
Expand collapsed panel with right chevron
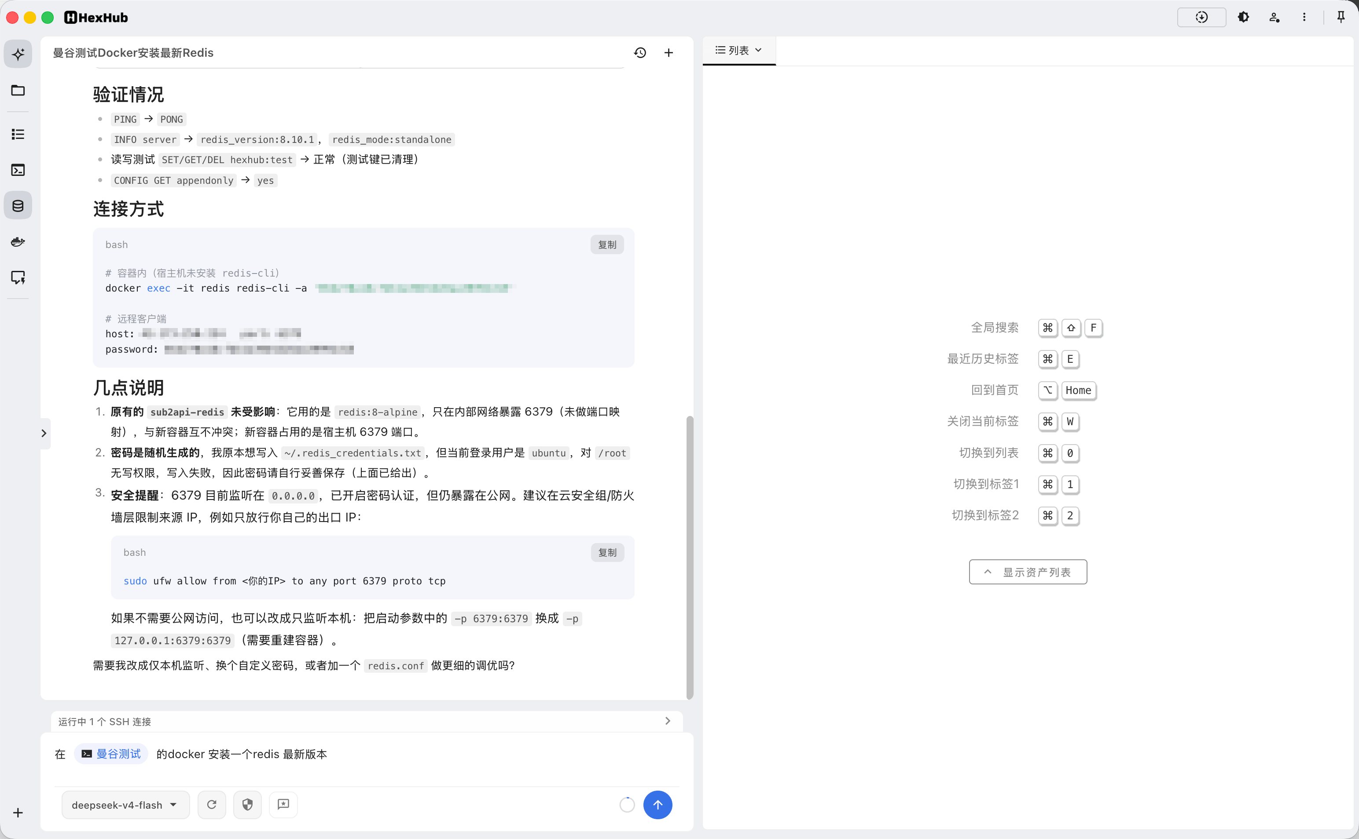44,434
